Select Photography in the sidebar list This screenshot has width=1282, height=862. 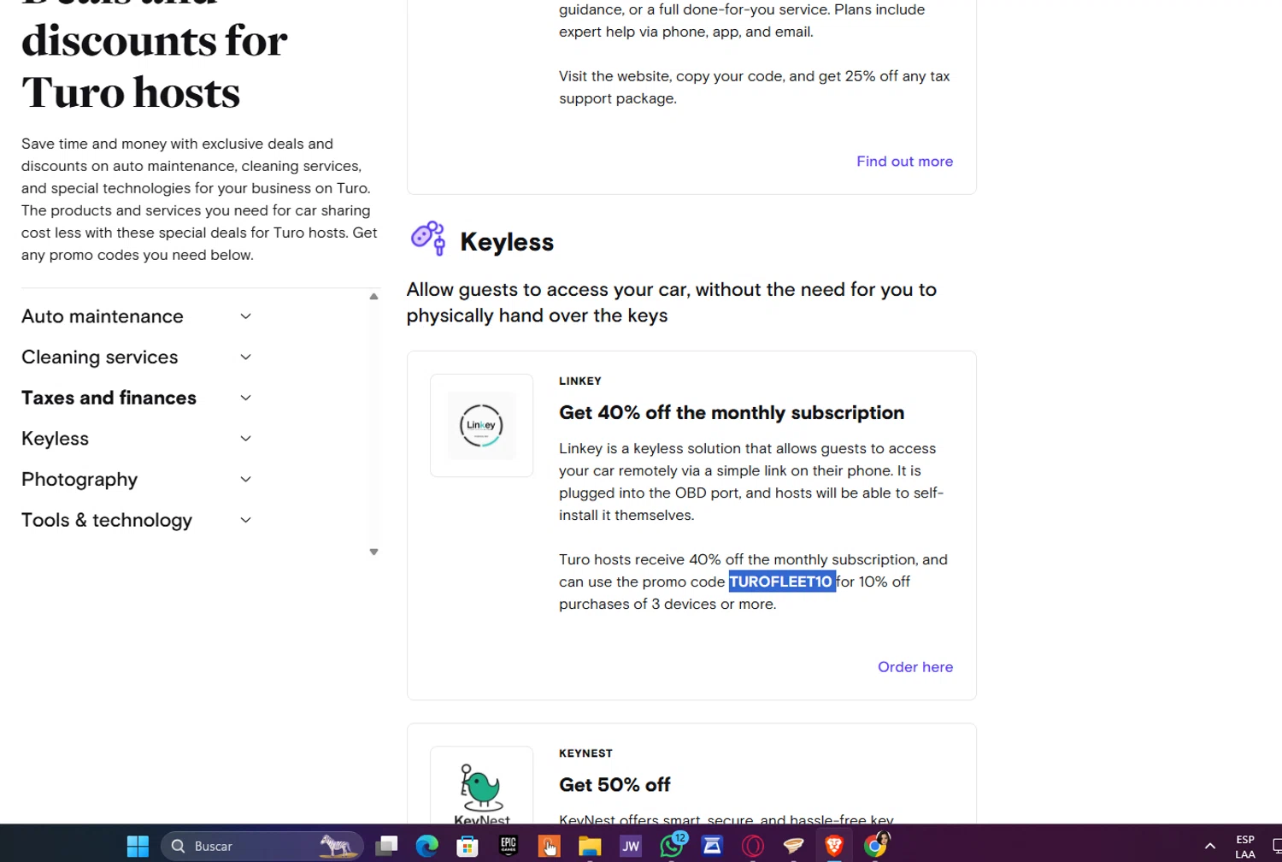click(x=79, y=480)
